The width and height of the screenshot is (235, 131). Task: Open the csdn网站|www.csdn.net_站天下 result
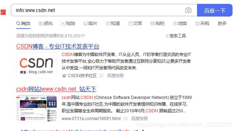[56, 89]
